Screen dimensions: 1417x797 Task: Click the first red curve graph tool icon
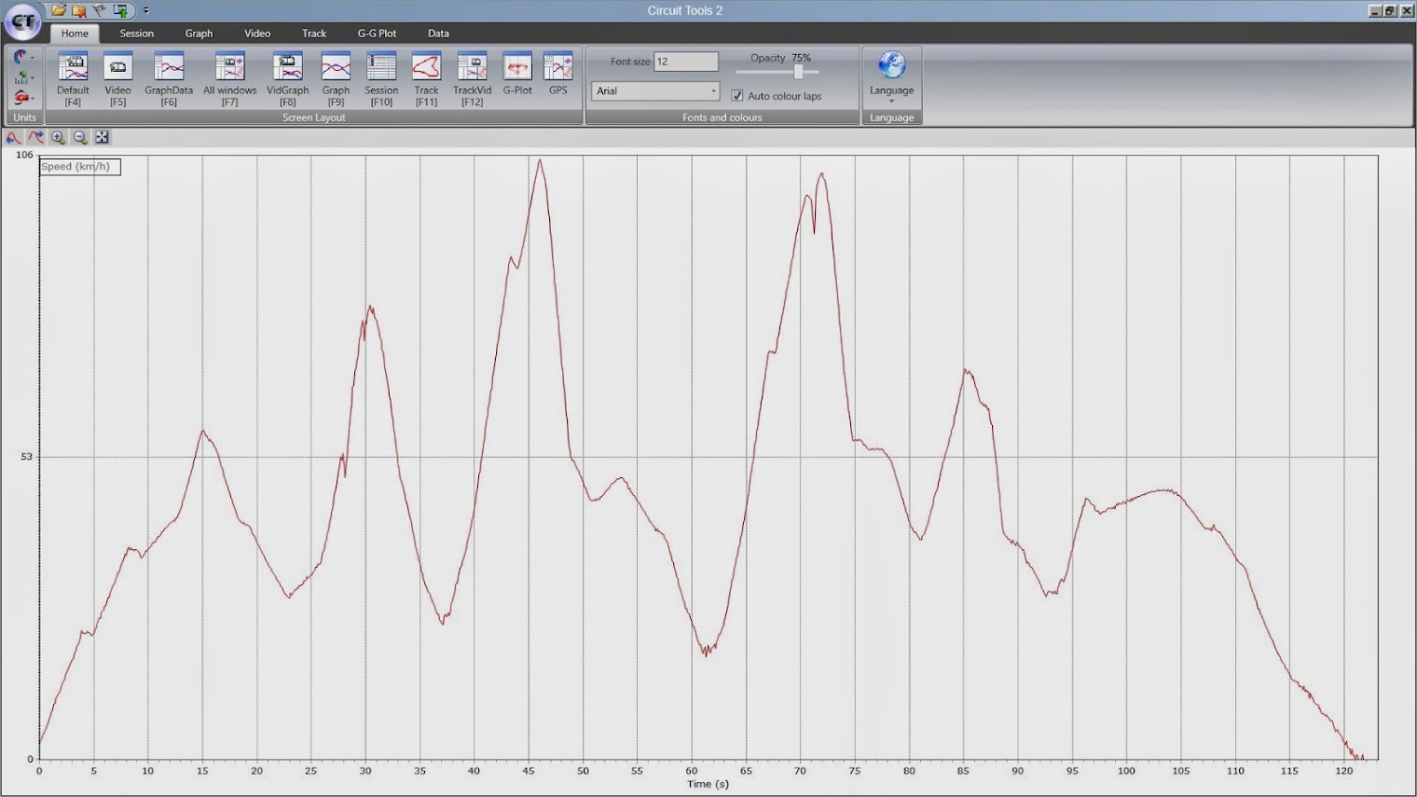[x=13, y=138]
